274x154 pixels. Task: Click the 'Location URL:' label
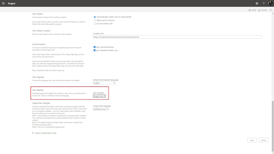pos(99,33)
